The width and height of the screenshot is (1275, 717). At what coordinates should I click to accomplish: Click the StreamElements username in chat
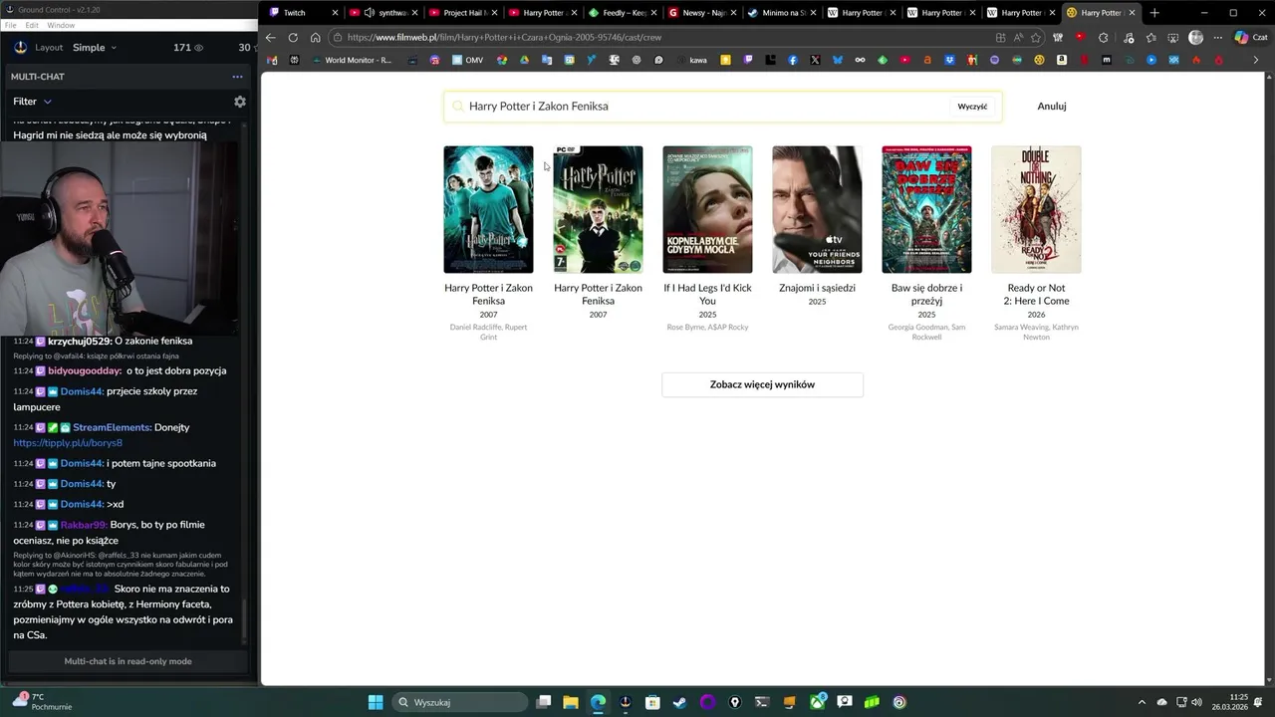click(x=112, y=427)
